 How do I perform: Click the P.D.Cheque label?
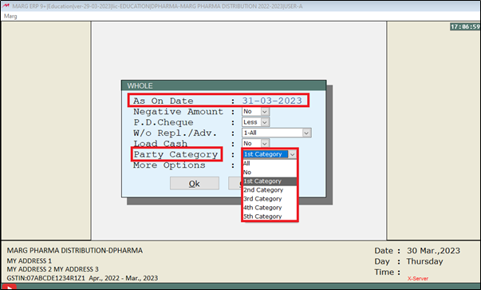(x=164, y=122)
